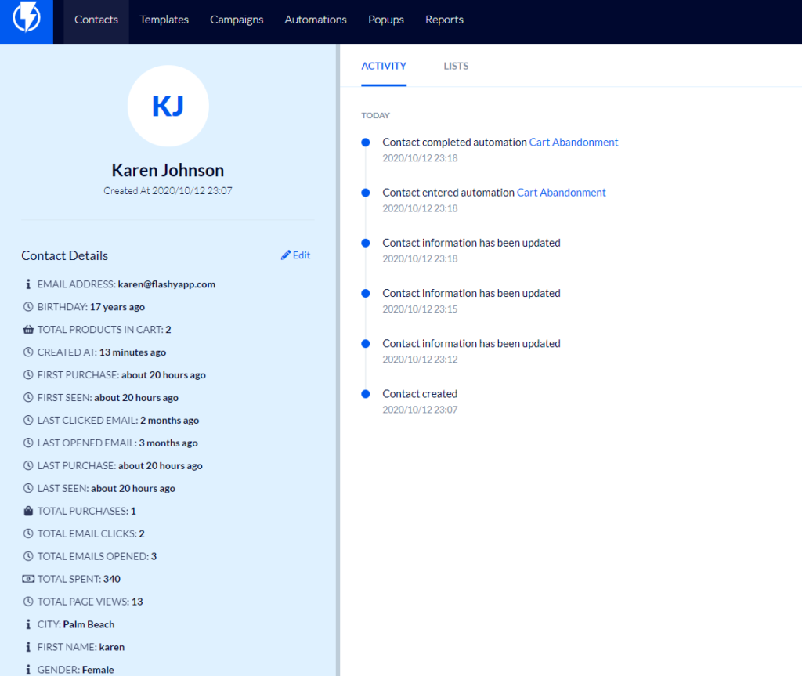The width and height of the screenshot is (802, 676).
Task: Click the money bill icon beside TOTAL SPENT
Action: 28,579
